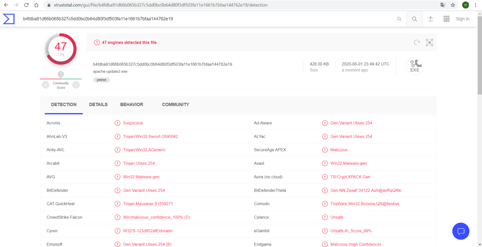Screen dimensions: 482x247
Task: Click the community score question marker
Action: (x=61, y=74)
